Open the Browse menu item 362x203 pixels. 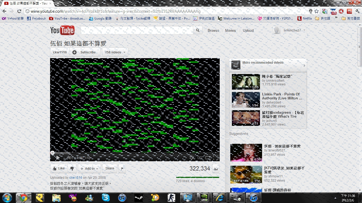[x=213, y=30]
